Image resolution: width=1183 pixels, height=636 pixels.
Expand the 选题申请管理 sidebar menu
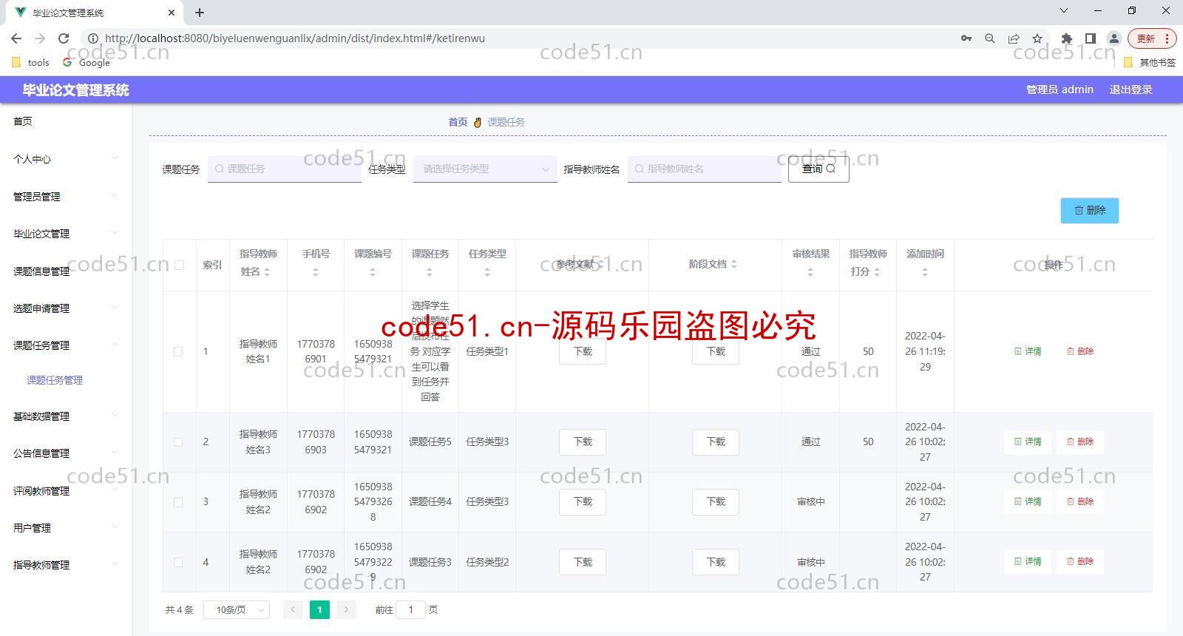pos(66,308)
